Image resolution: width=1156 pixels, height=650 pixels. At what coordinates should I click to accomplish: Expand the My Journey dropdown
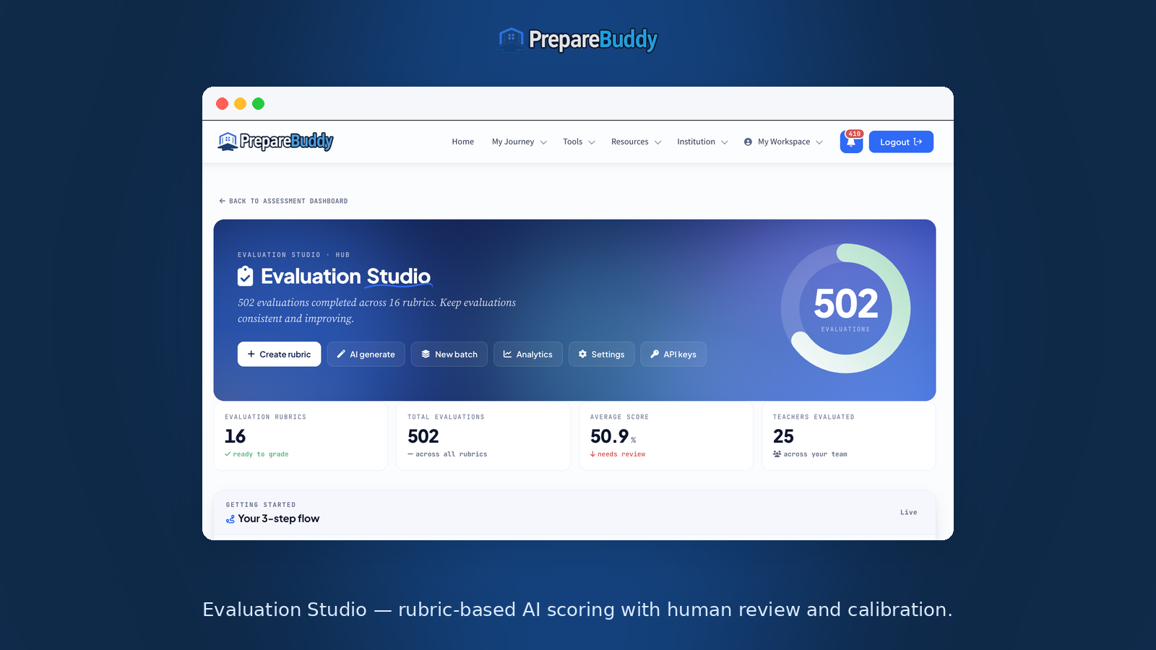pyautogui.click(x=519, y=142)
